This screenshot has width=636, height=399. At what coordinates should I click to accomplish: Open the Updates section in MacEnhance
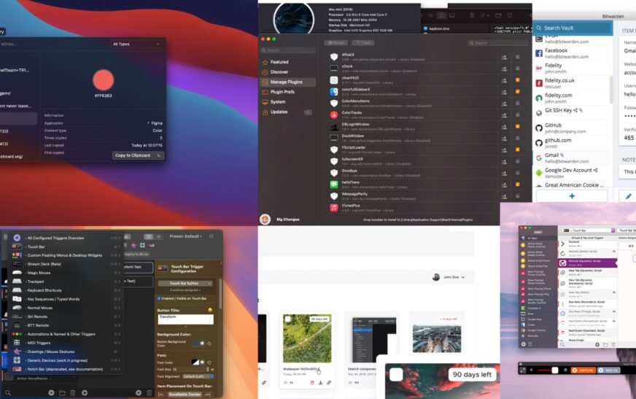[x=279, y=112]
